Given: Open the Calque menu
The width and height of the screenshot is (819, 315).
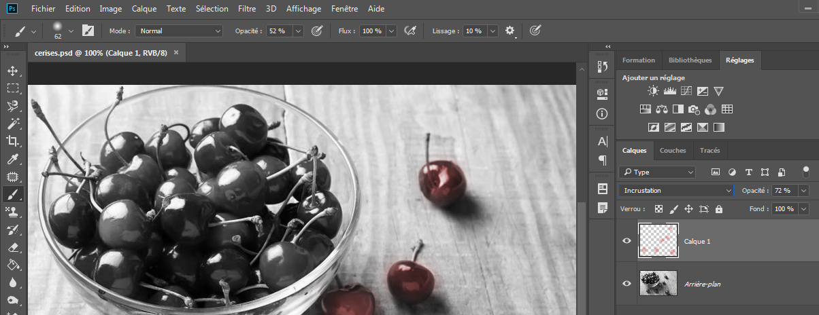Looking at the screenshot, I should tap(144, 9).
